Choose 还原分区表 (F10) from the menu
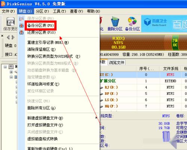The height and width of the screenshot is (150, 187). pyautogui.click(x=42, y=32)
